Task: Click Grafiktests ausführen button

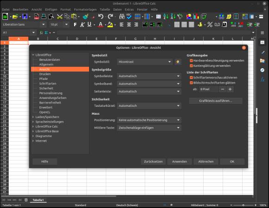Action: 216,101
